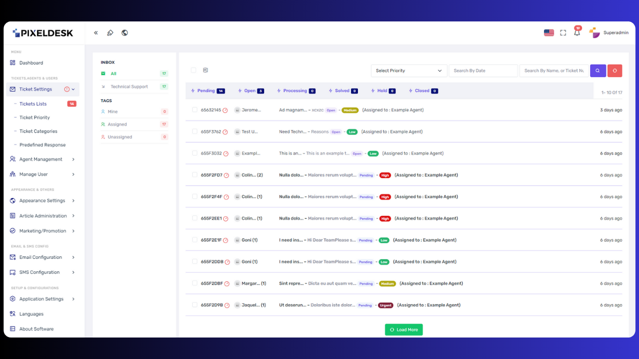Click the US flag language icon
This screenshot has height=359, width=639.
(549, 33)
